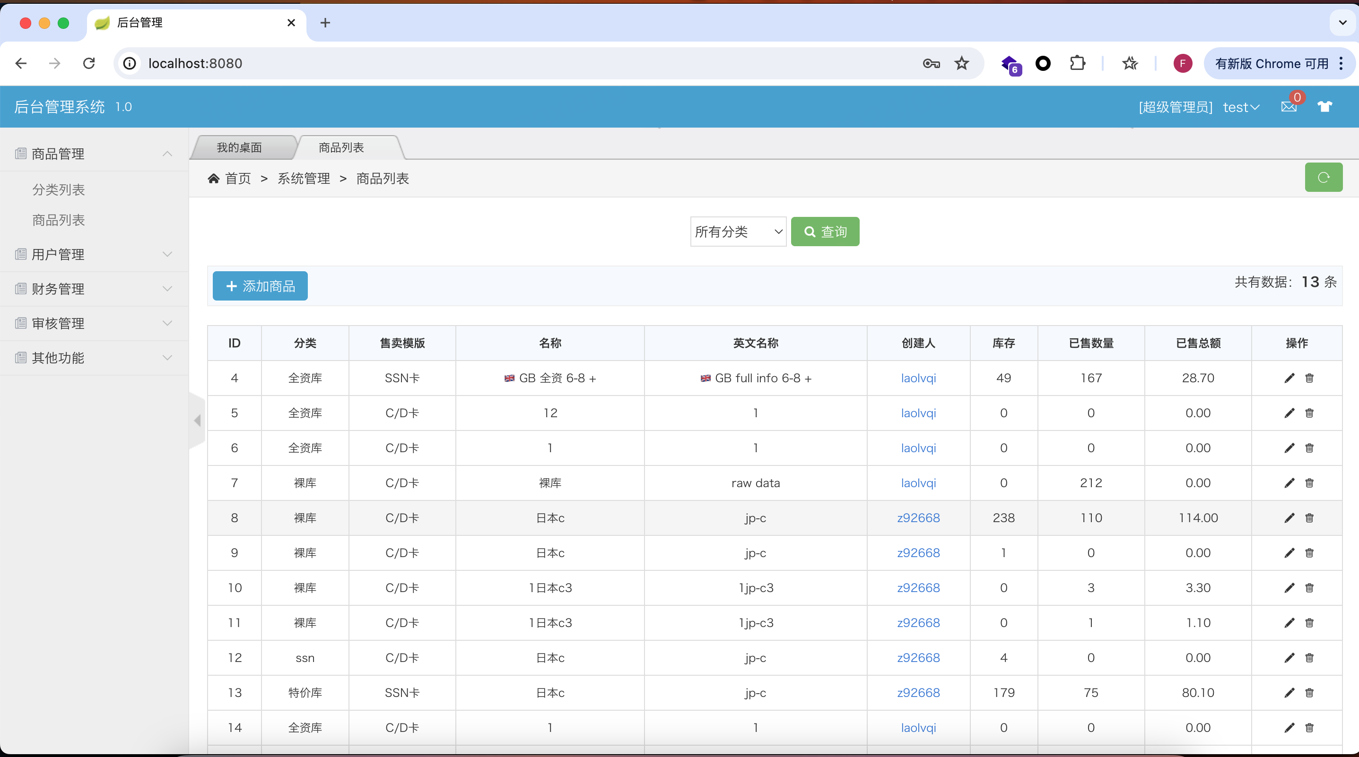Click the green refresh page button
The width and height of the screenshot is (1359, 757).
click(x=1324, y=178)
